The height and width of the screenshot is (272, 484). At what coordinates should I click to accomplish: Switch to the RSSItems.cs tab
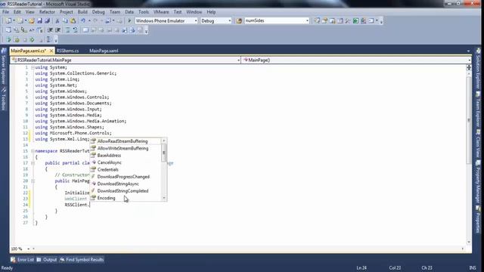pos(67,51)
